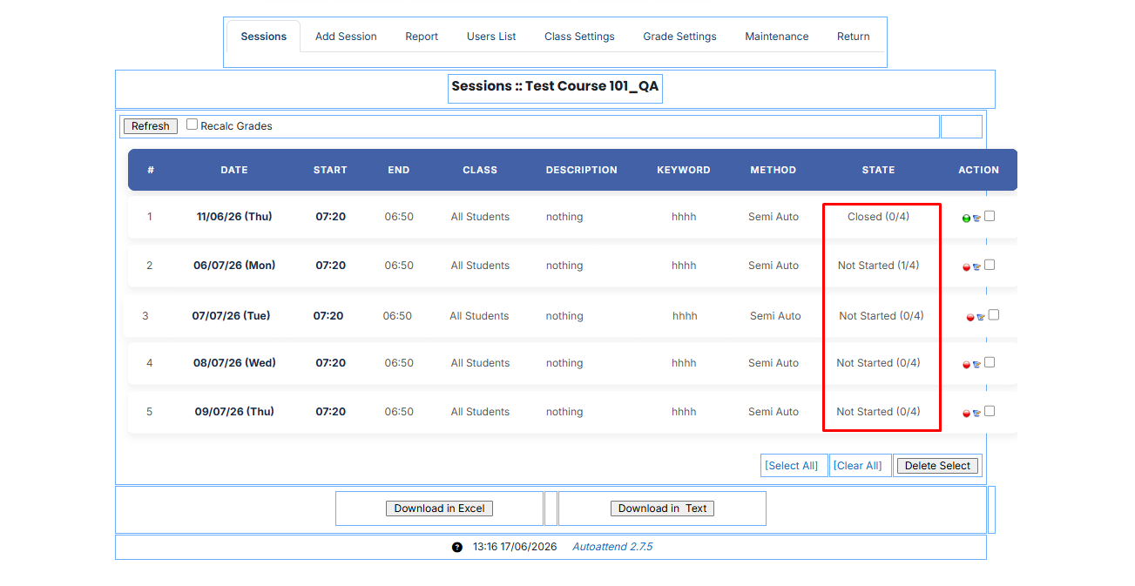1135x586 pixels.
Task: Click the Sessions :: Test Course 101_QA heading
Action: click(555, 86)
